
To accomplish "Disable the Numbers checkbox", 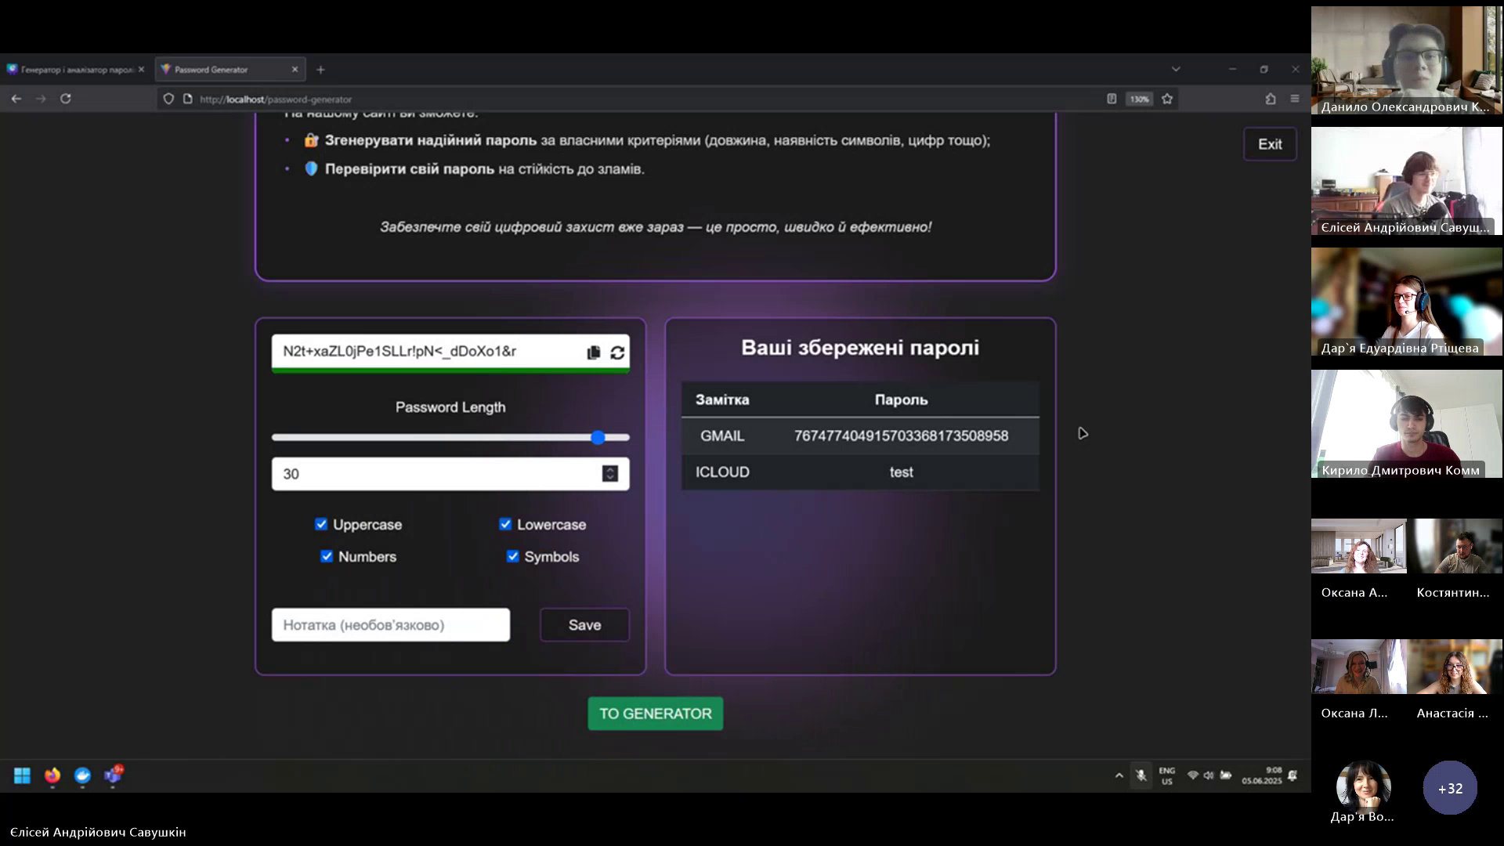I will [x=327, y=556].
